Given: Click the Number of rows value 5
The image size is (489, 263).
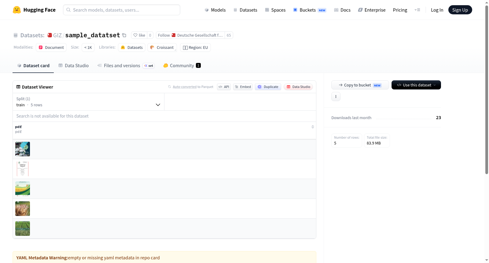Looking at the screenshot, I should (335, 143).
